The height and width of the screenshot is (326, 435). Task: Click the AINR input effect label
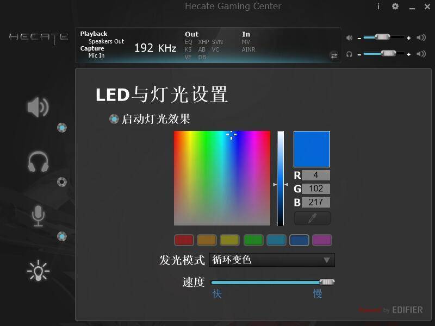pyautogui.click(x=248, y=49)
